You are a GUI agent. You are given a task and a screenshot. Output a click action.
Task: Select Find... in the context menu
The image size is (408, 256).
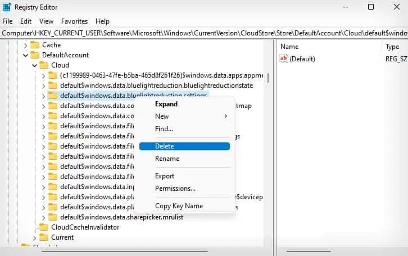[x=184, y=129]
